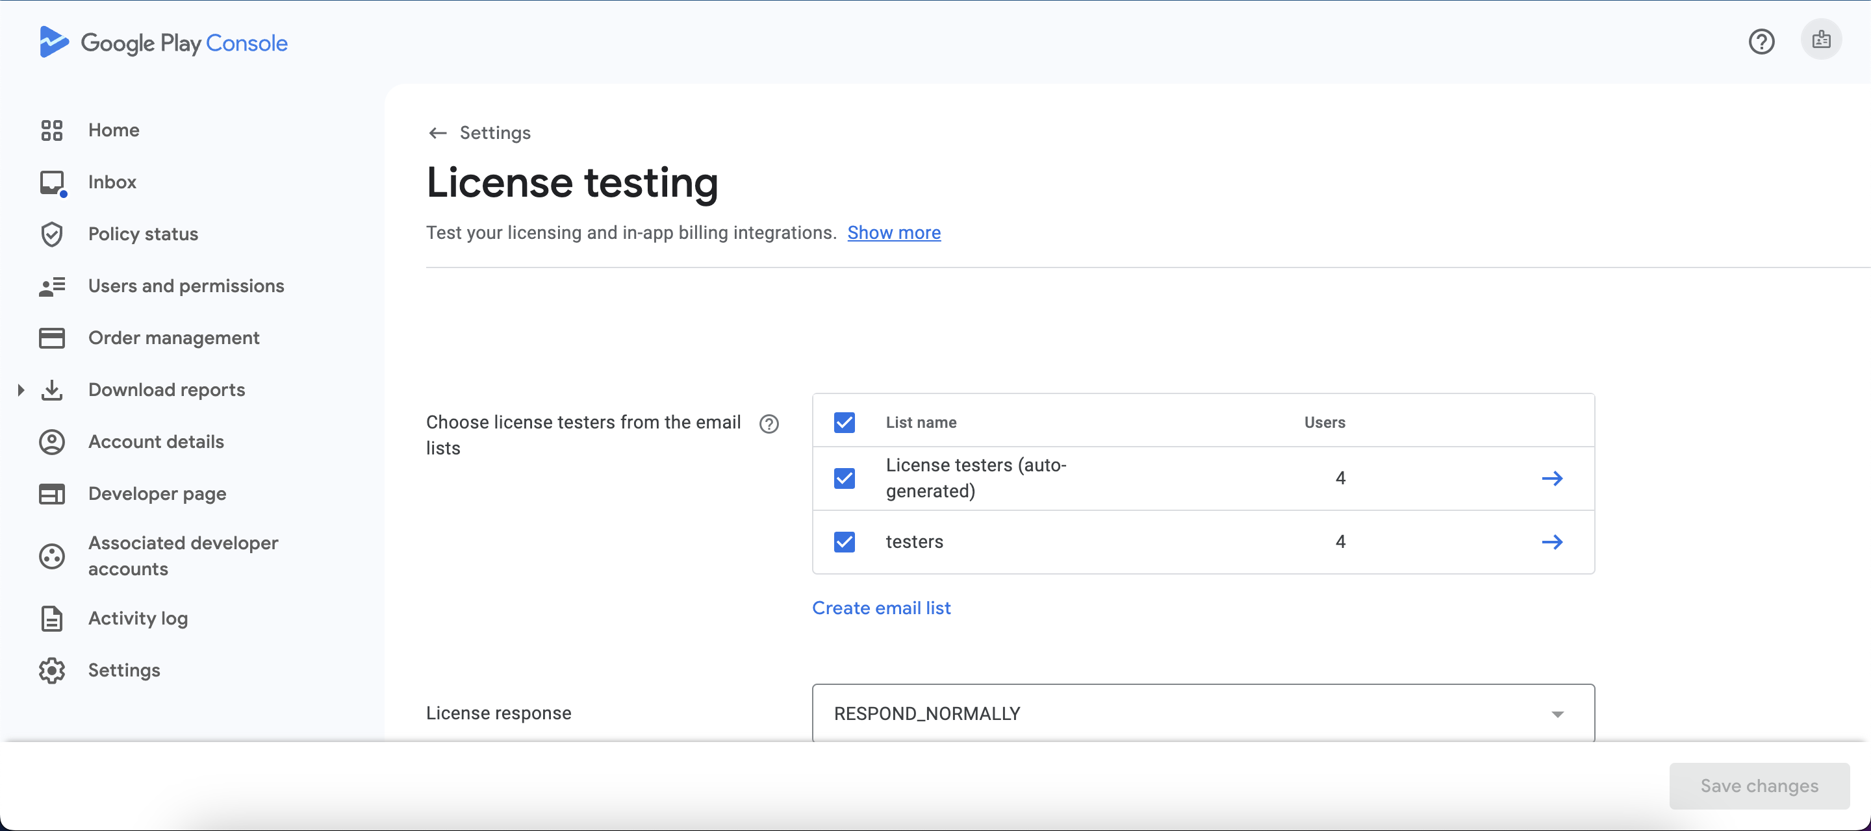
Task: Open Users and permissions in sidebar
Action: tap(186, 286)
